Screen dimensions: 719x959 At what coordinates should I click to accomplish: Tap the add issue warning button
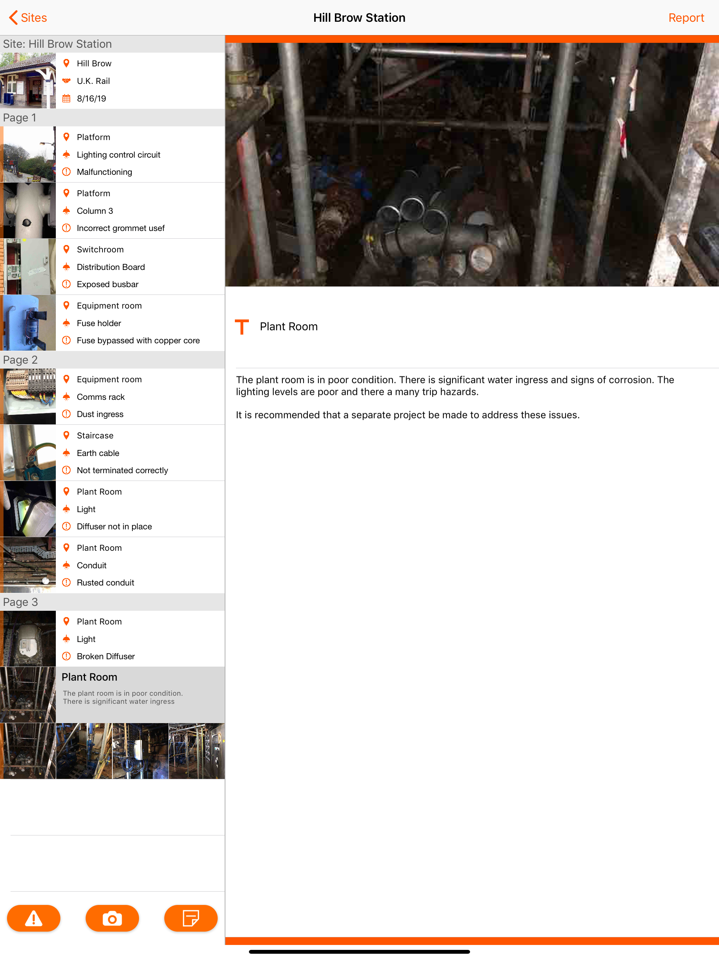[34, 918]
